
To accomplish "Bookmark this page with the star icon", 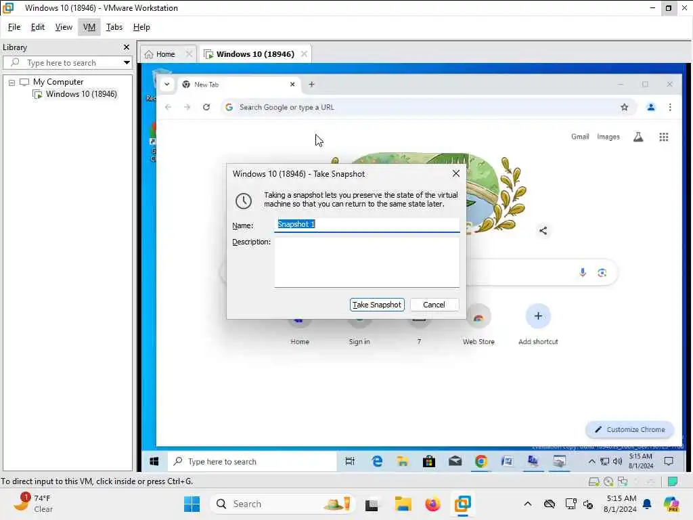I will pos(624,107).
